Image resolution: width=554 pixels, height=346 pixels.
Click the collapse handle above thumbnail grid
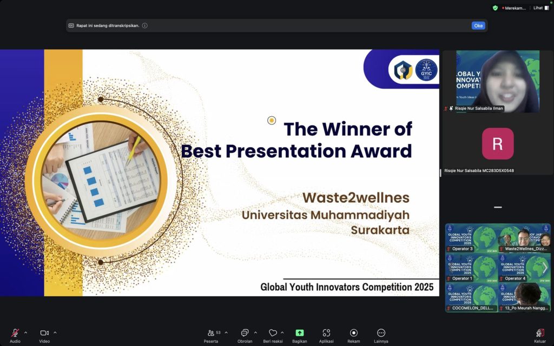[498, 207]
